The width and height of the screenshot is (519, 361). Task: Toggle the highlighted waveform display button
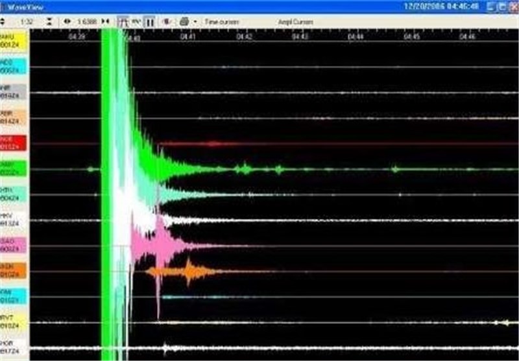click(x=123, y=21)
